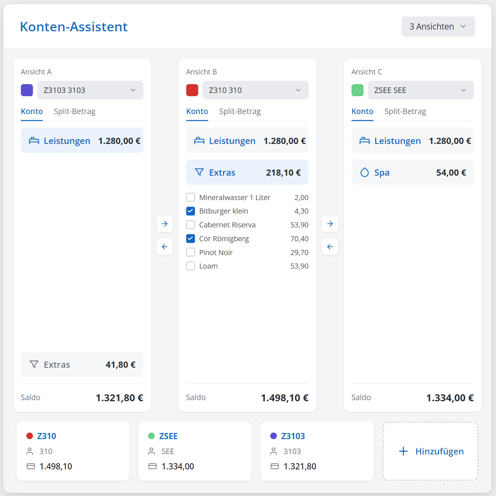Screen dimensions: 496x496
Task: Tick the Pinot Noir checkbox
Action: 190,253
